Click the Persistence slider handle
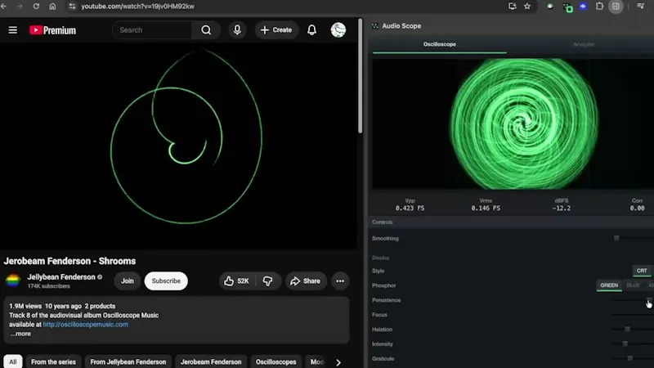This screenshot has width=654, height=368. (x=649, y=300)
